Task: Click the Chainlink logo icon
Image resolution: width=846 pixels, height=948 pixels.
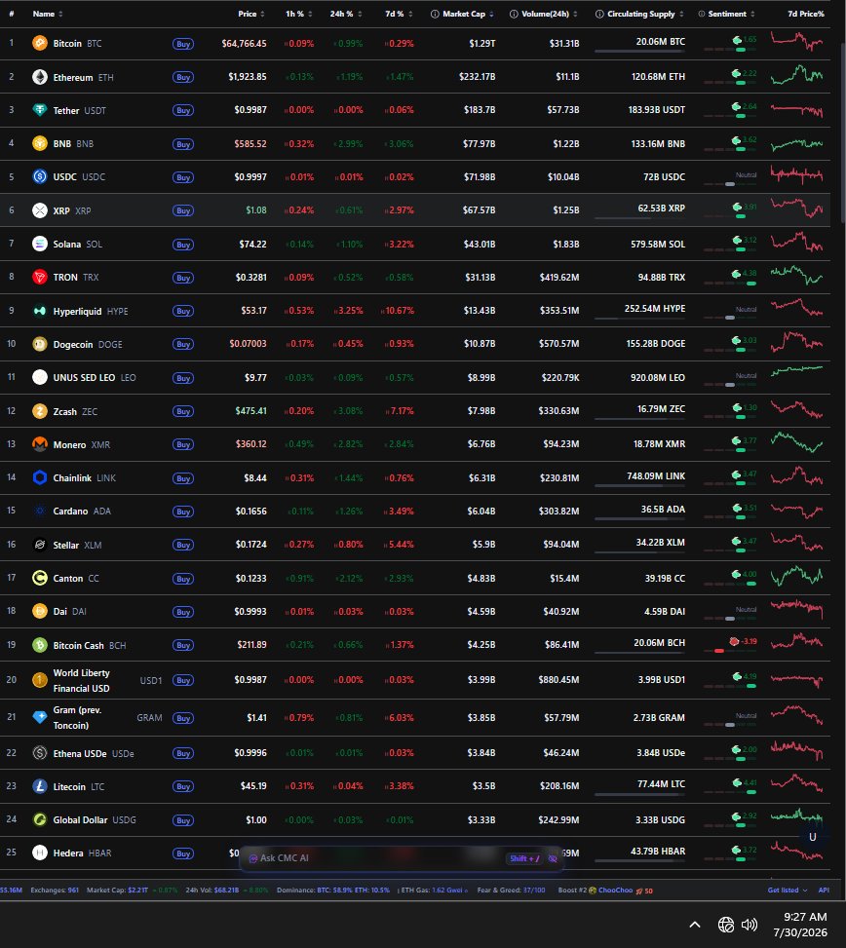Action: 40,477
